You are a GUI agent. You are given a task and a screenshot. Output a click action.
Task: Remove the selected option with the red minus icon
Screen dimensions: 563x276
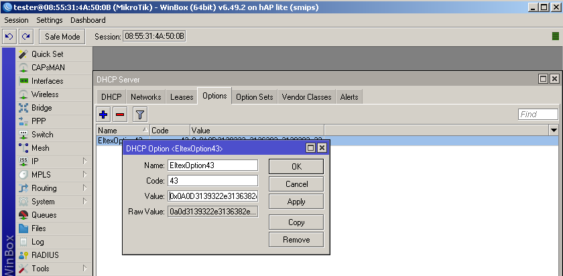tap(120, 115)
